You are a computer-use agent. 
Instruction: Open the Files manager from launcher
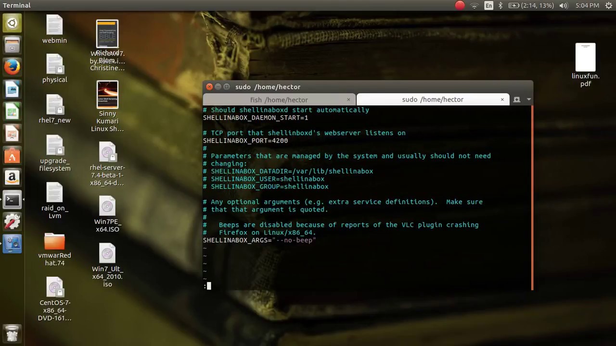tap(12, 45)
